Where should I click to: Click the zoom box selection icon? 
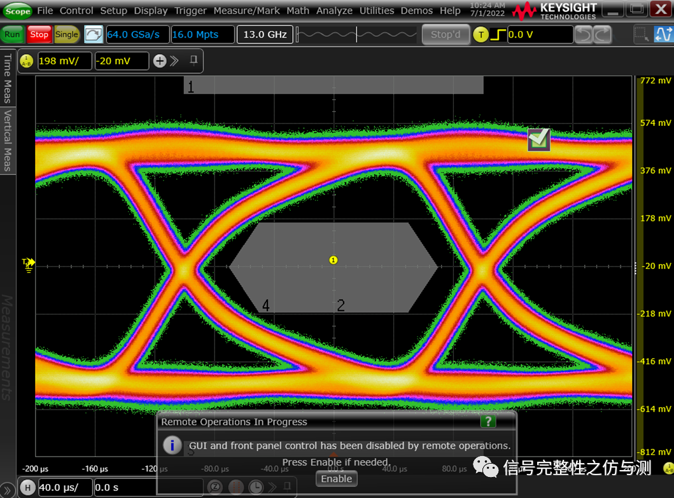tap(642, 34)
